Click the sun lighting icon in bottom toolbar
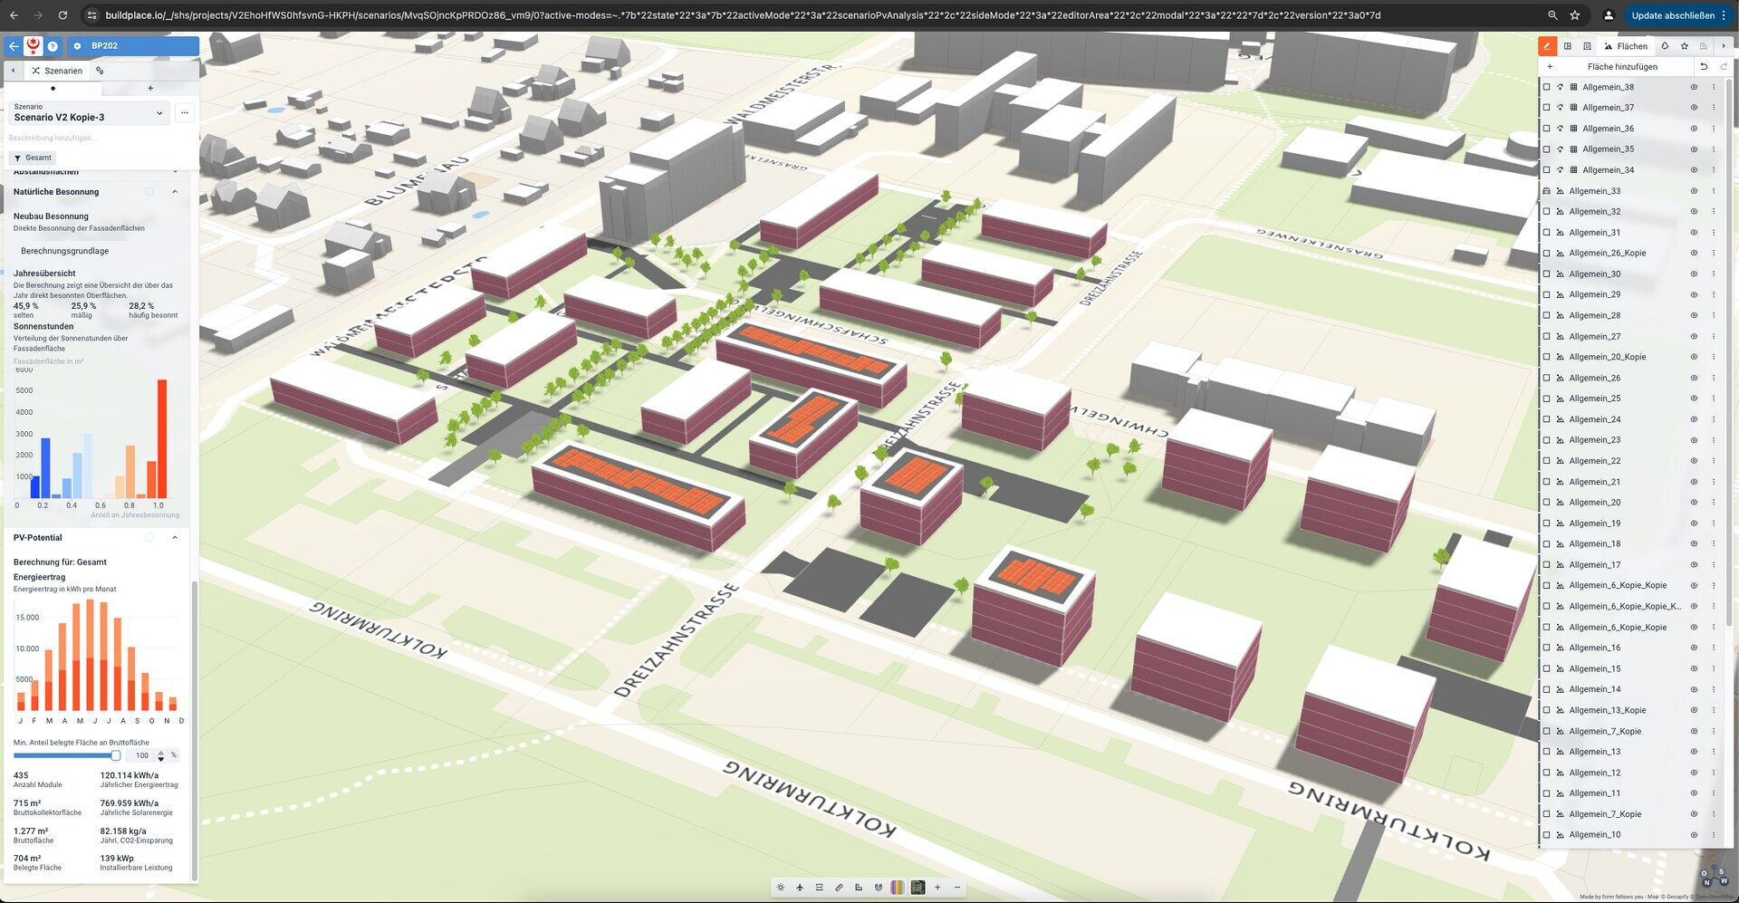 point(781,888)
